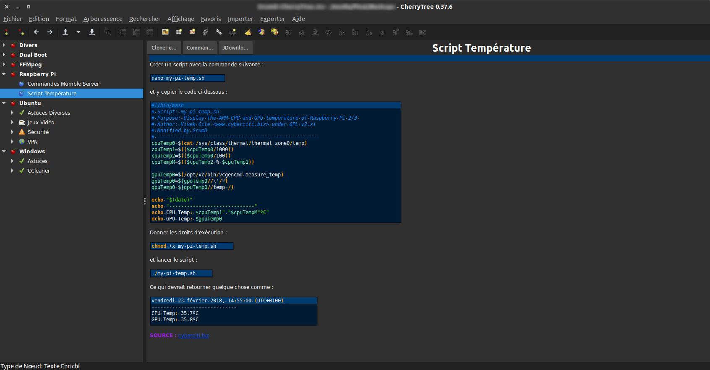Insert an image using the toolbar
Image resolution: width=710 pixels, height=370 pixels.
point(165,32)
